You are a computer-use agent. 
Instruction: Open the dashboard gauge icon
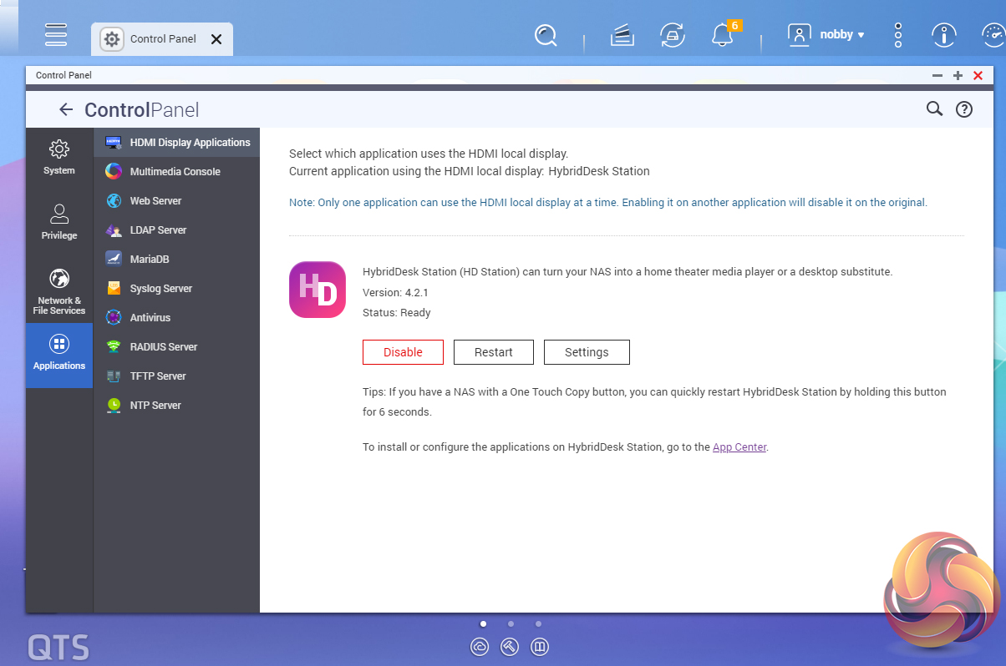pyautogui.click(x=993, y=35)
